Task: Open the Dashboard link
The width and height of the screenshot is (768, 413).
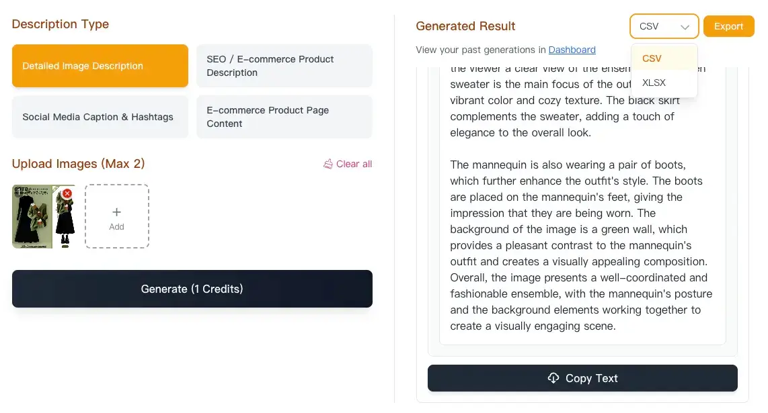Action: pyautogui.click(x=572, y=50)
